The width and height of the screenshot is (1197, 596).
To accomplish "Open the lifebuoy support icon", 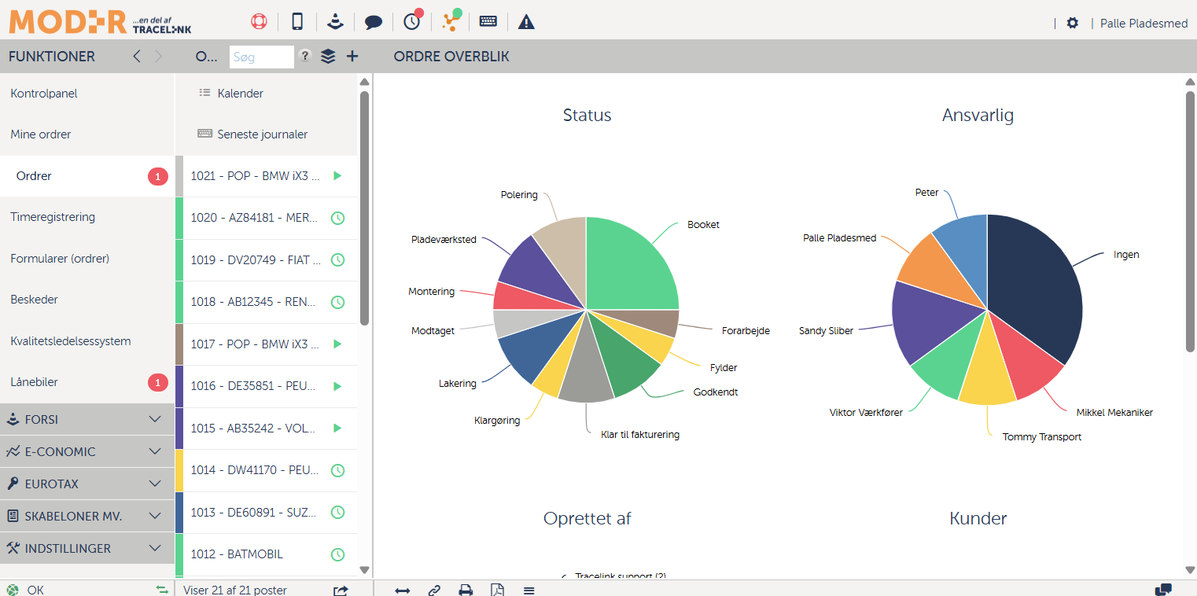I will 259,22.
